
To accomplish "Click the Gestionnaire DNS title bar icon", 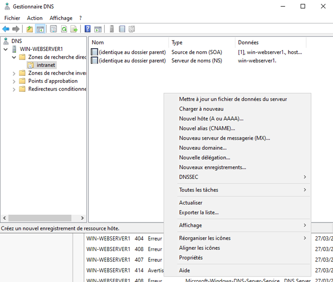I will (7, 6).
